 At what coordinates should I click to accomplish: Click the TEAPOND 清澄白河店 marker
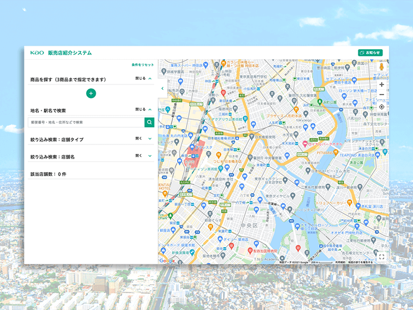tap(378, 155)
